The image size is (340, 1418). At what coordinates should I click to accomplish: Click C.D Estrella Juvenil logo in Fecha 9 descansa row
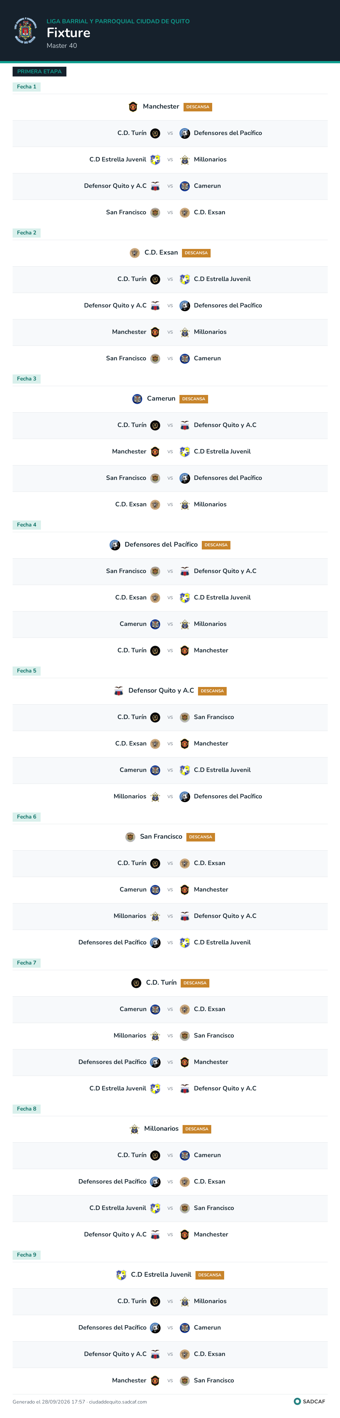(x=121, y=1275)
